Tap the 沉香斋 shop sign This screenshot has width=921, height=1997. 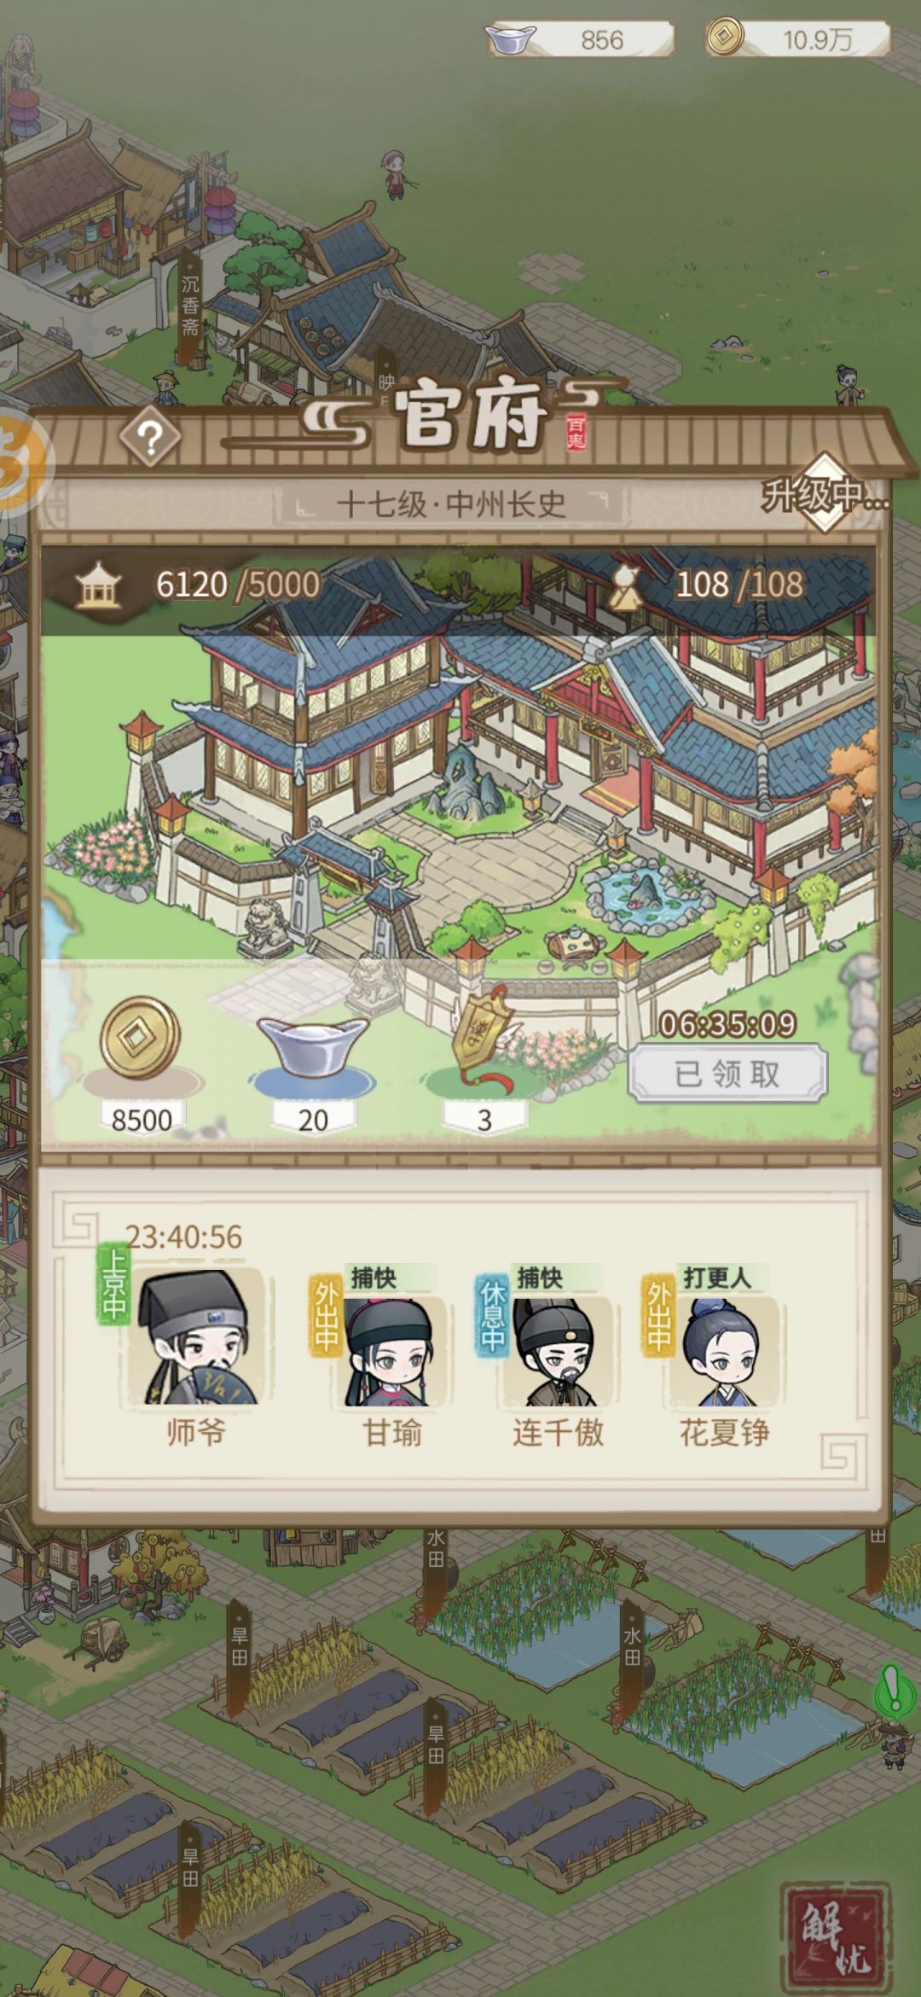189,304
